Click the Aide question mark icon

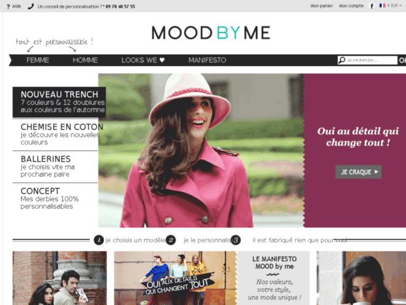point(8,7)
